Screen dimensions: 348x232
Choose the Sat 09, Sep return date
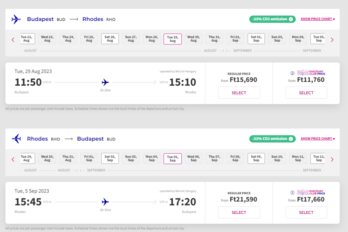coord(256,159)
